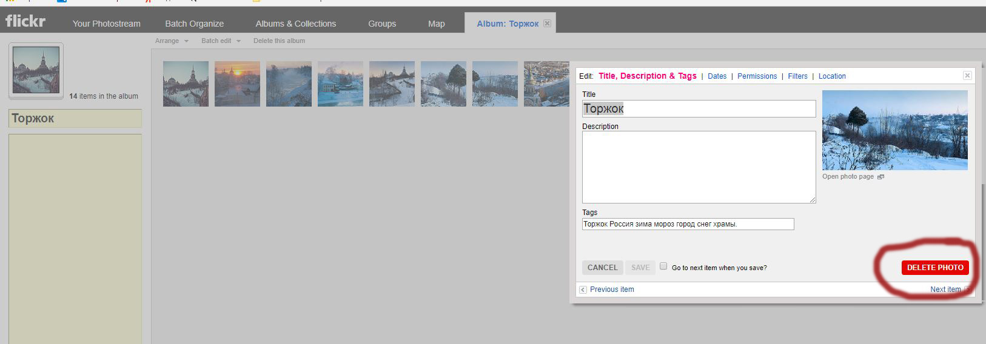Close the Album: Торжок tab
Image resolution: width=986 pixels, height=344 pixels.
[547, 24]
